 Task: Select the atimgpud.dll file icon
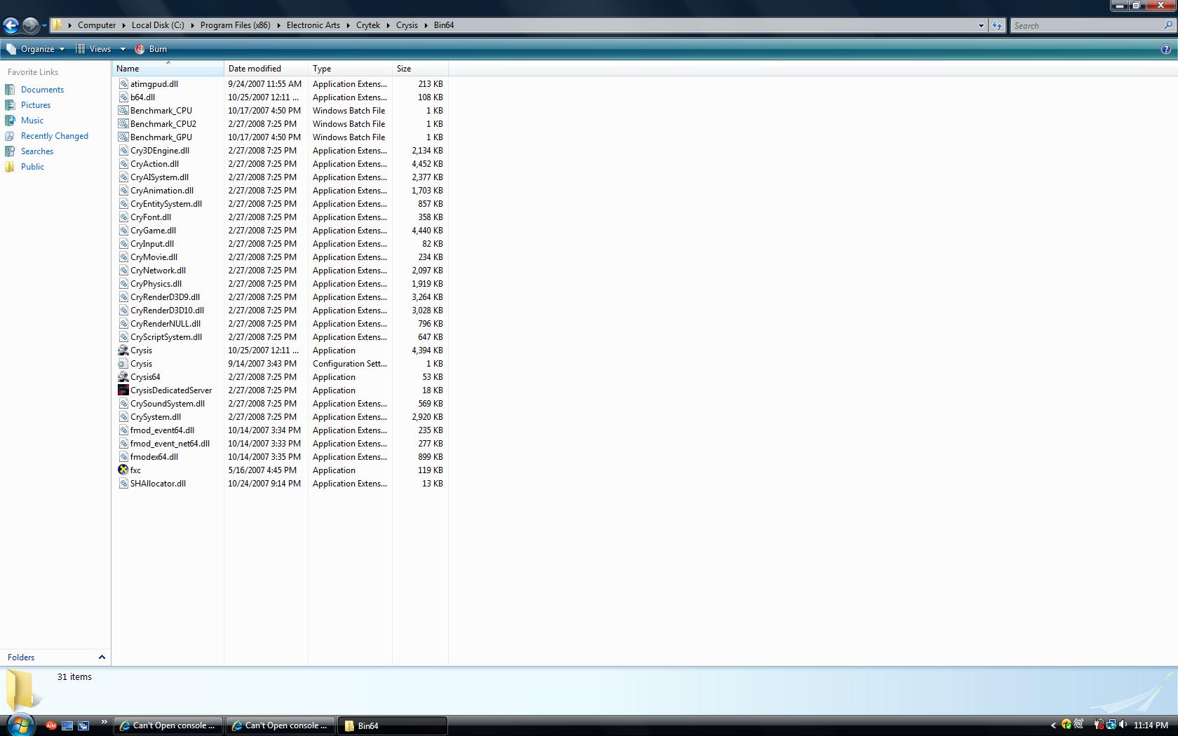tap(123, 84)
